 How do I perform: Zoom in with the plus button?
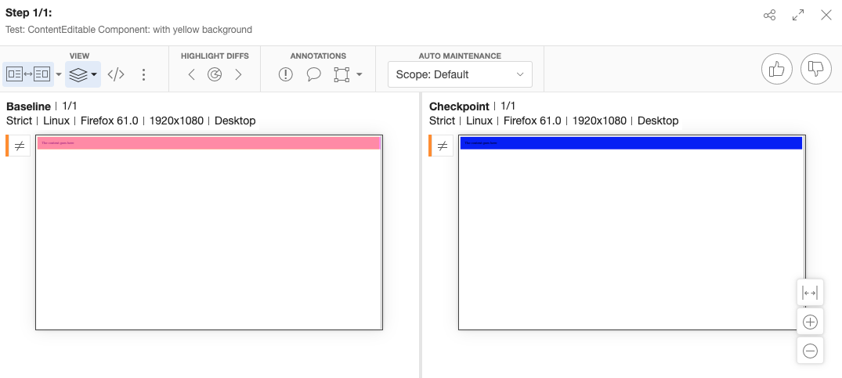[x=810, y=322]
